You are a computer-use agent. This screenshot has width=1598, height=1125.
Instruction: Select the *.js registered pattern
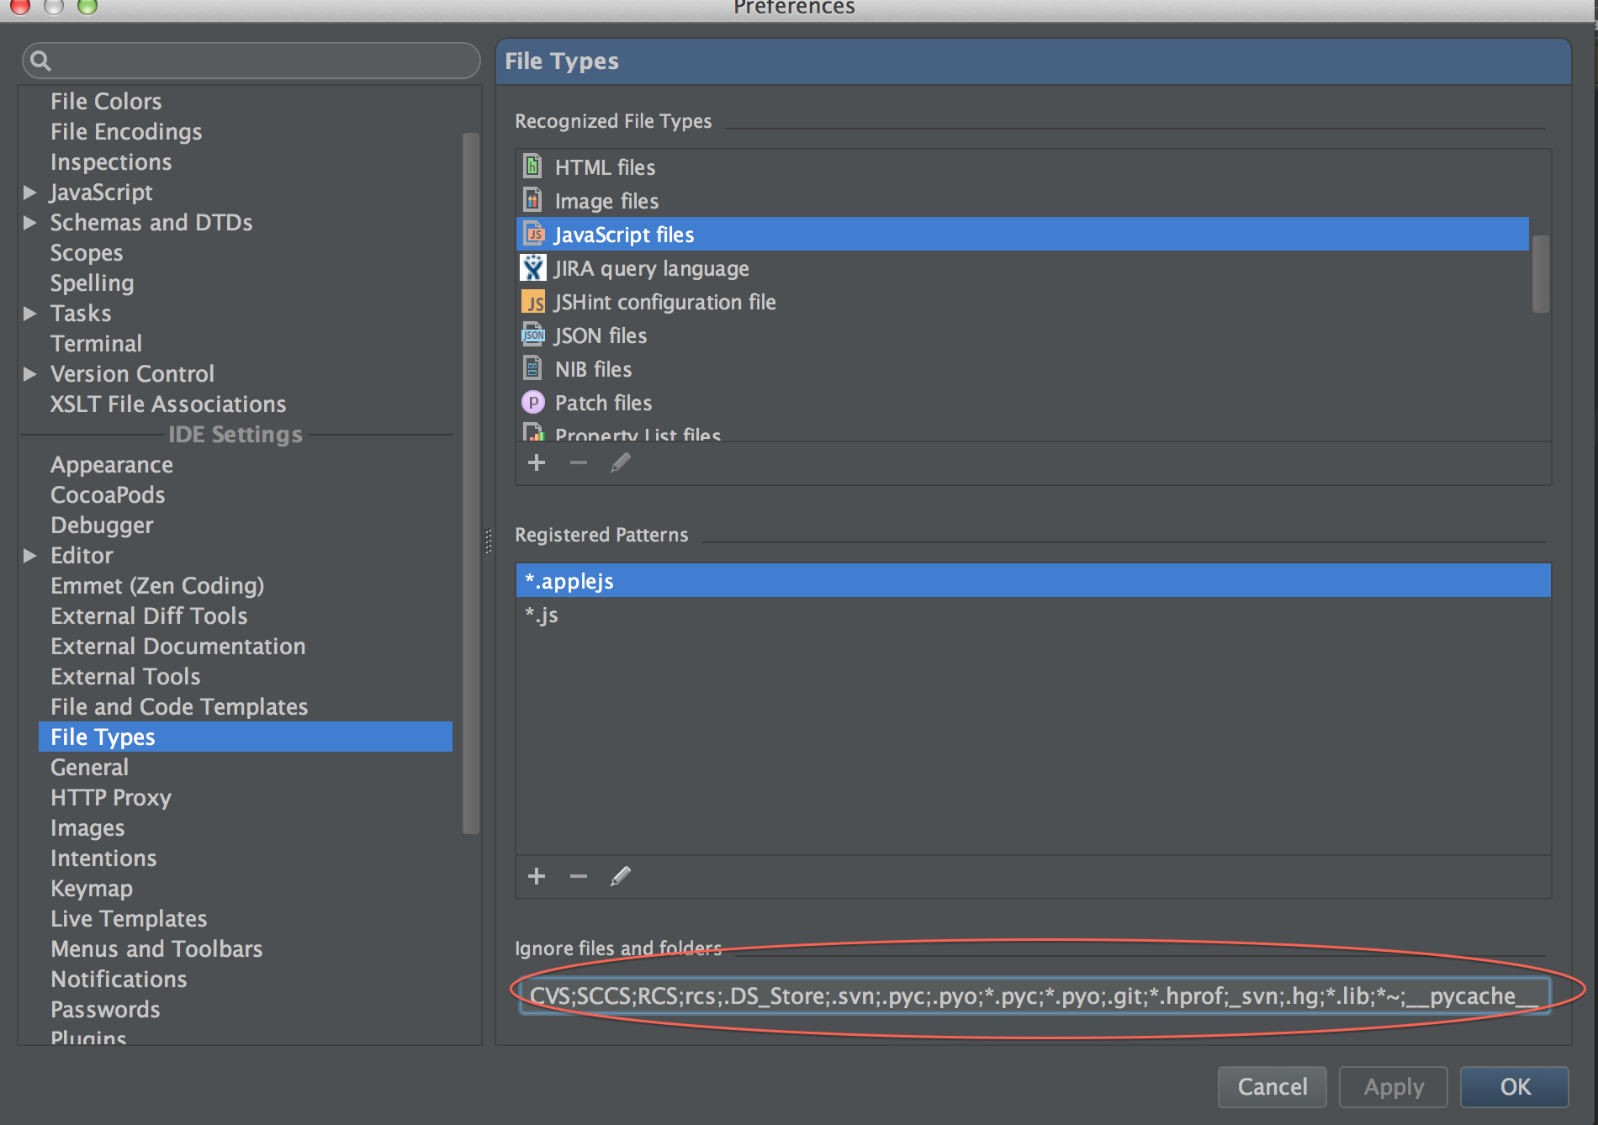coord(1033,615)
